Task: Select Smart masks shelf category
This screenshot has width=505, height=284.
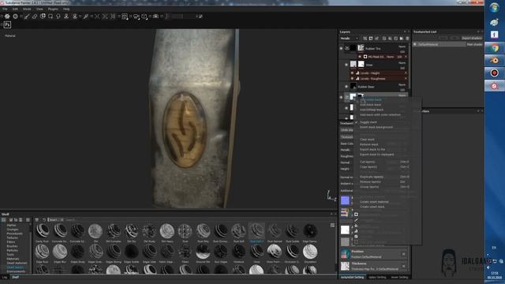Action: click(x=15, y=267)
